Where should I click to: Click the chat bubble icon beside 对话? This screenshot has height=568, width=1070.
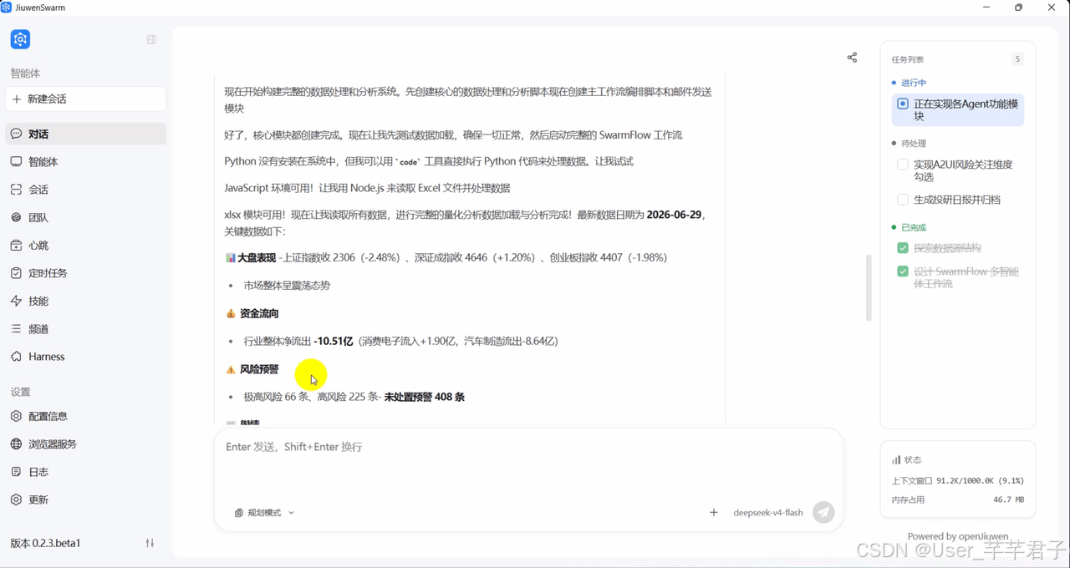16,134
